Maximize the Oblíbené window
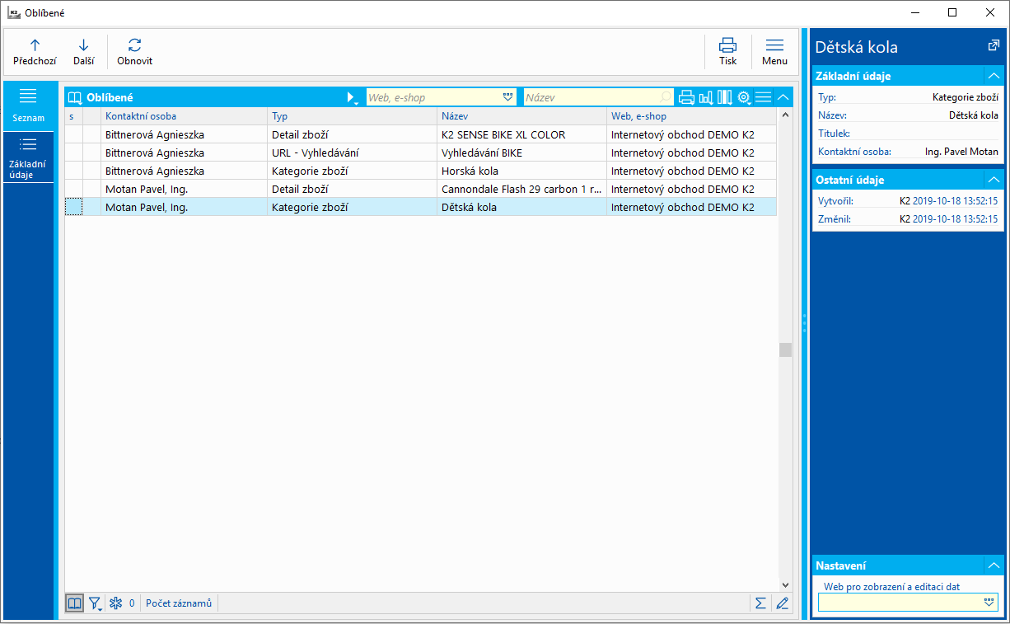Screen dimensions: 1010x624 [952, 12]
